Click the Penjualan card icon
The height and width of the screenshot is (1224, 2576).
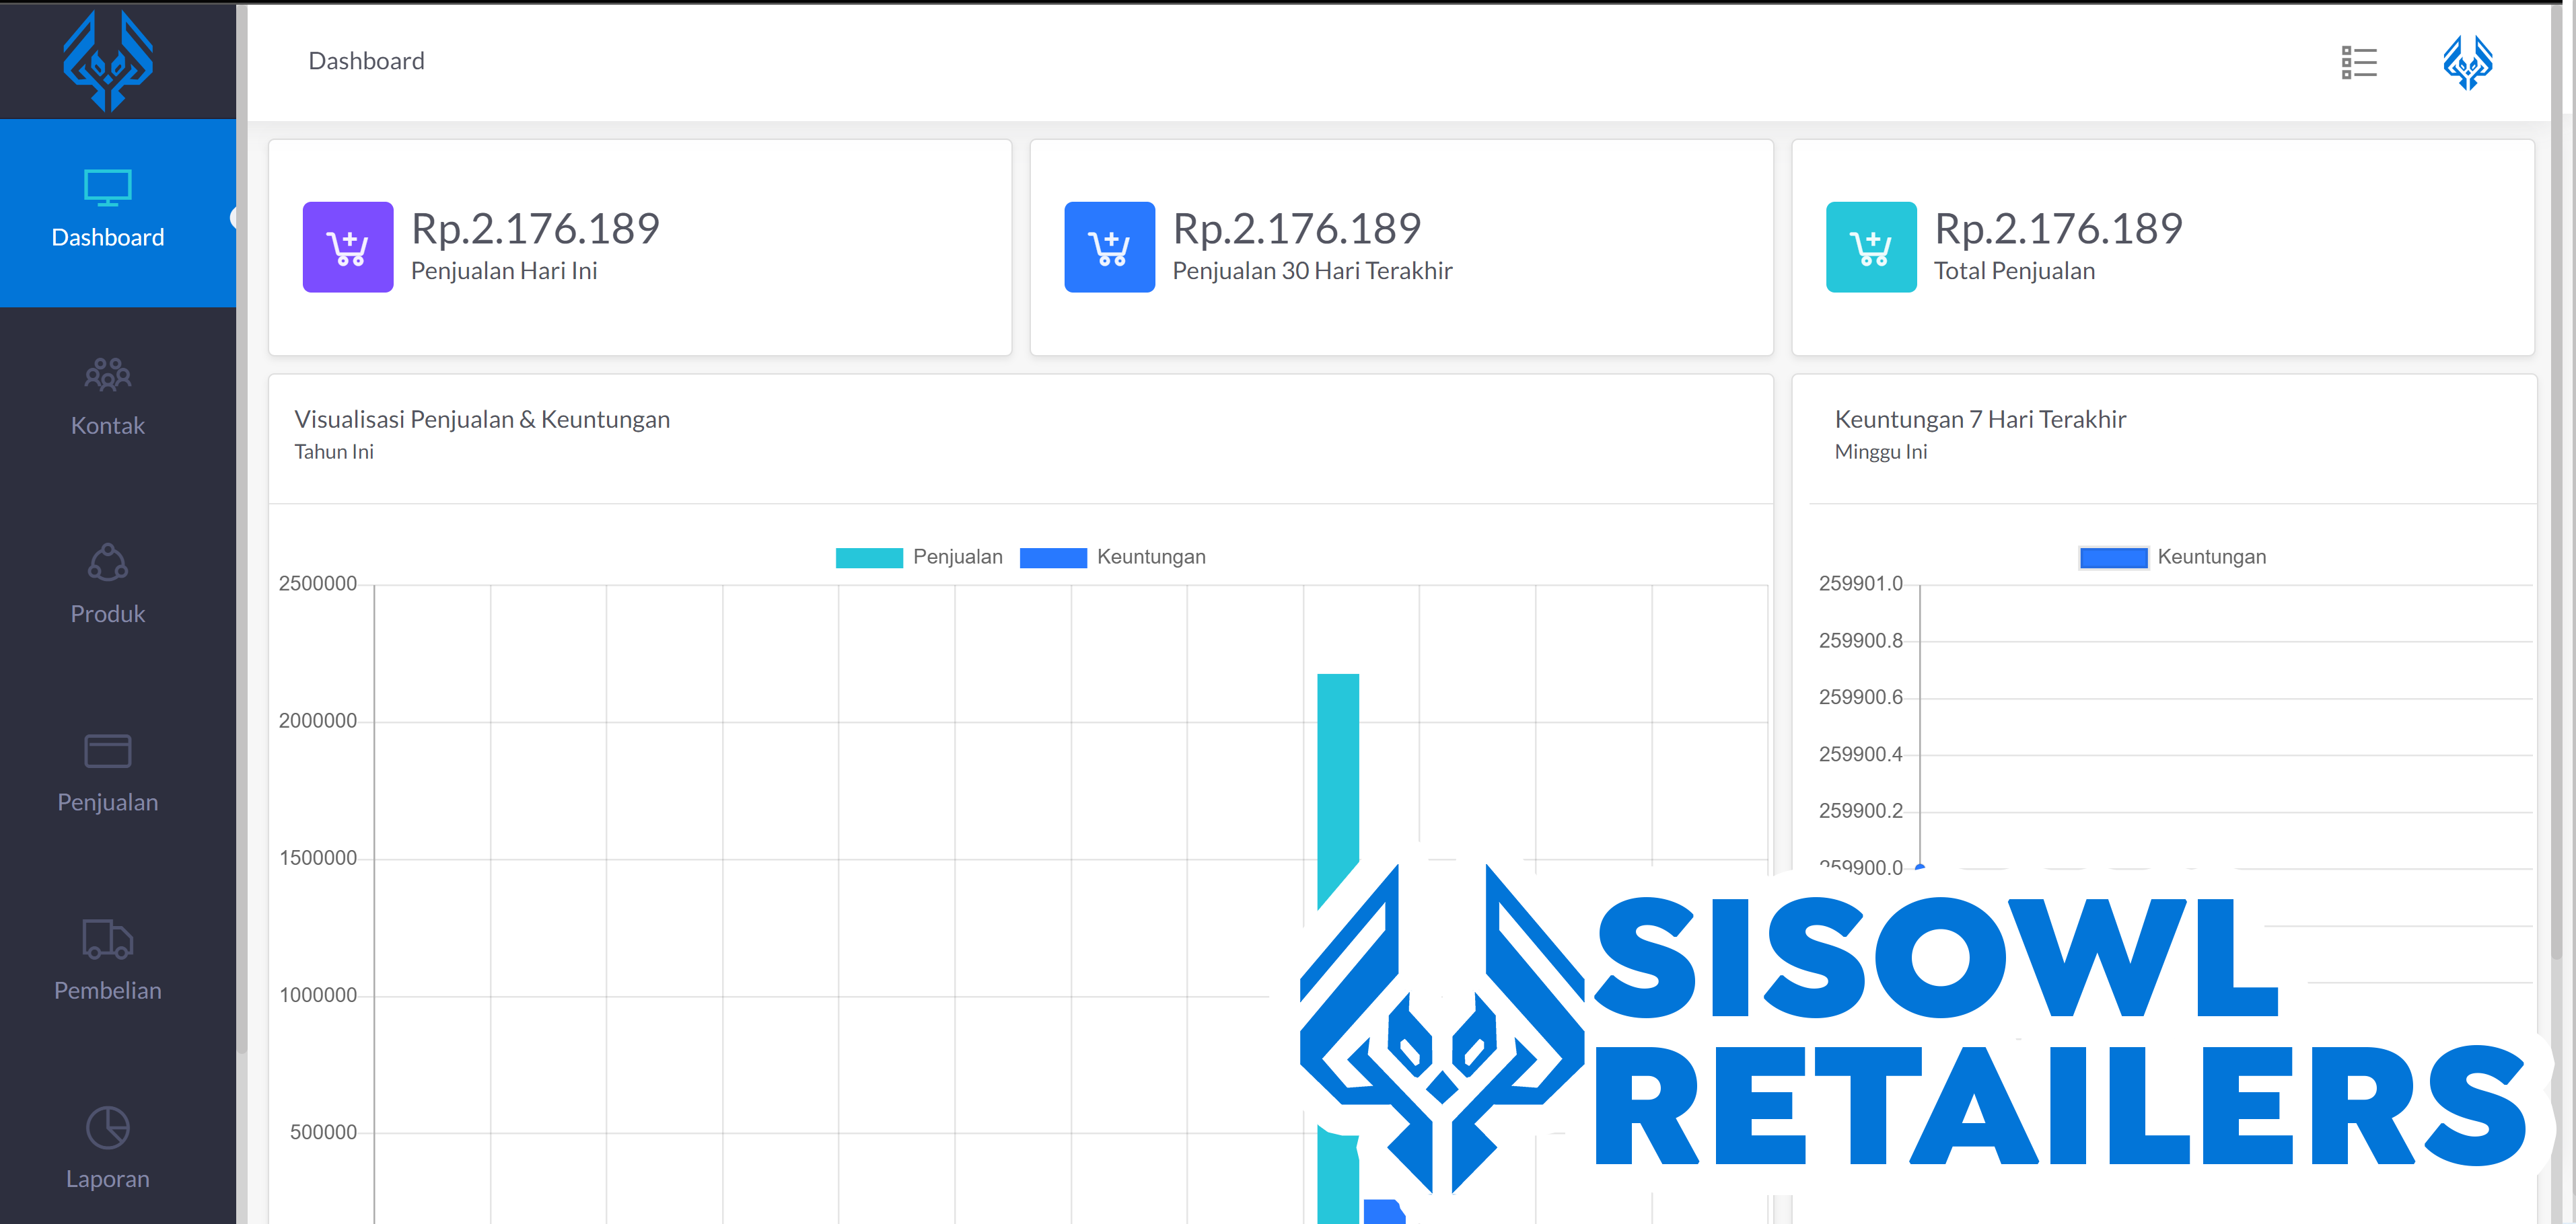tap(108, 751)
